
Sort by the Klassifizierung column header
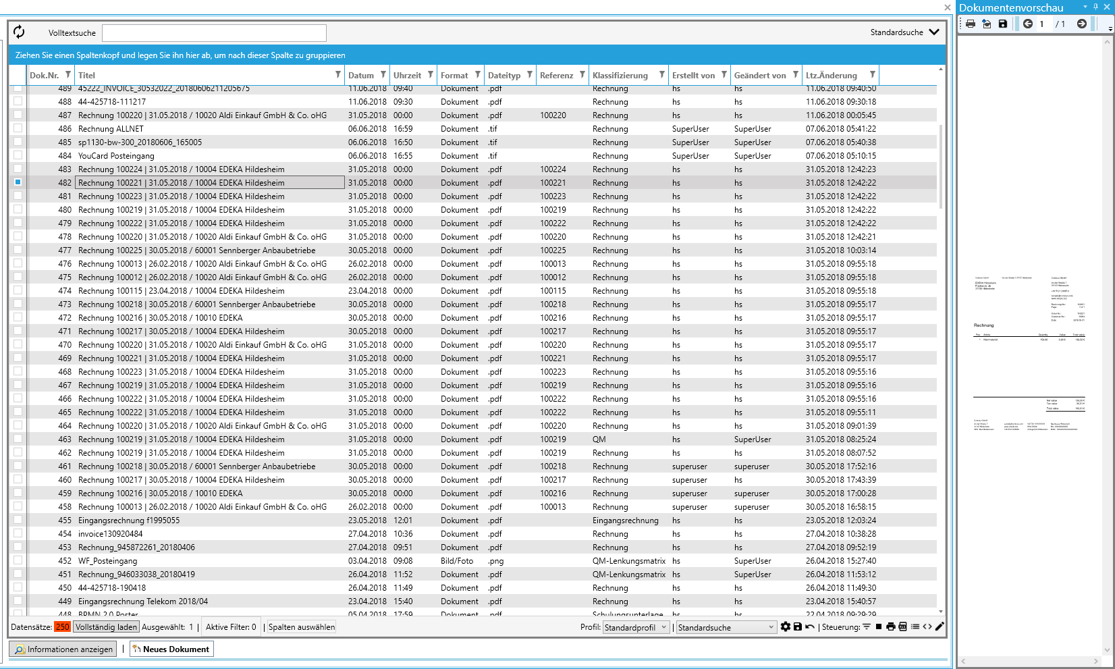tap(620, 75)
